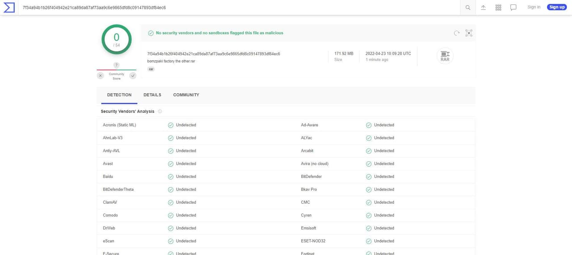Switch to the Community tab
Viewport: 572px width, 255px height.
pos(186,95)
